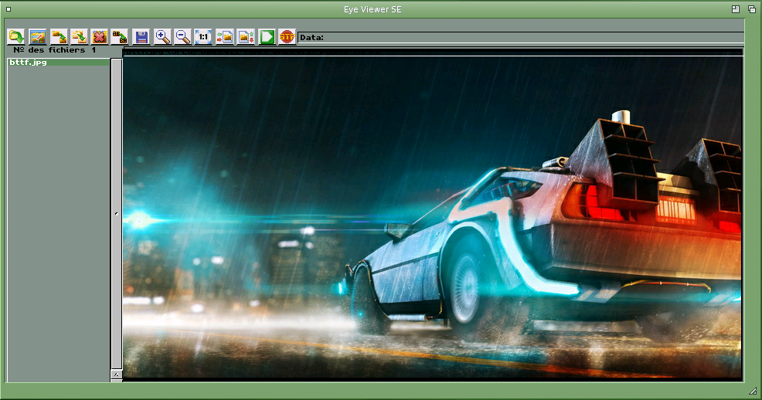Screen dimensions: 762x400
Task: Set the view to 1:1 scale
Action: click(203, 37)
